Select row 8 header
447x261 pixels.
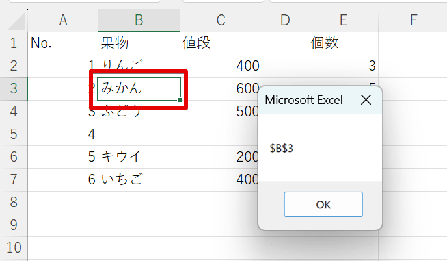[x=14, y=203]
